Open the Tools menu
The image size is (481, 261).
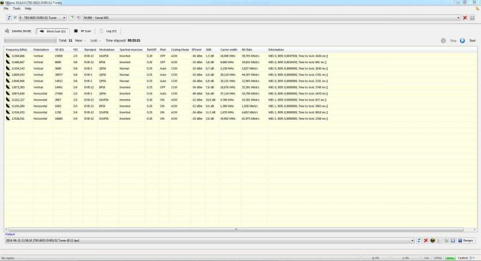pyautogui.click(x=16, y=8)
